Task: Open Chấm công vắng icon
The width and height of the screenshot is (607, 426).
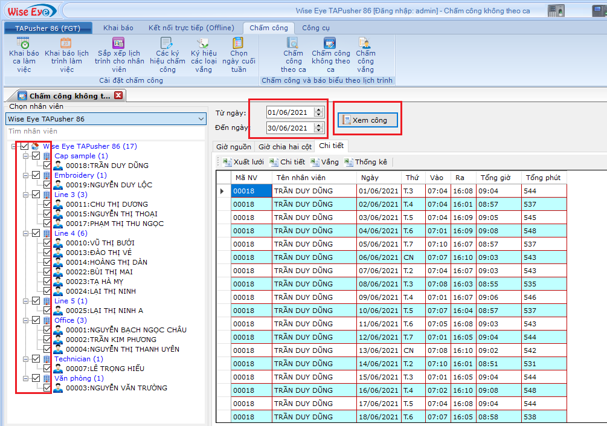Action: click(365, 44)
